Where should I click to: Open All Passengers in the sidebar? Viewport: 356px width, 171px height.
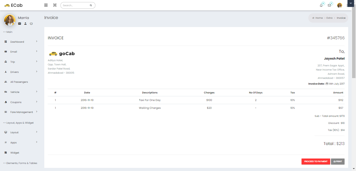click(x=19, y=82)
